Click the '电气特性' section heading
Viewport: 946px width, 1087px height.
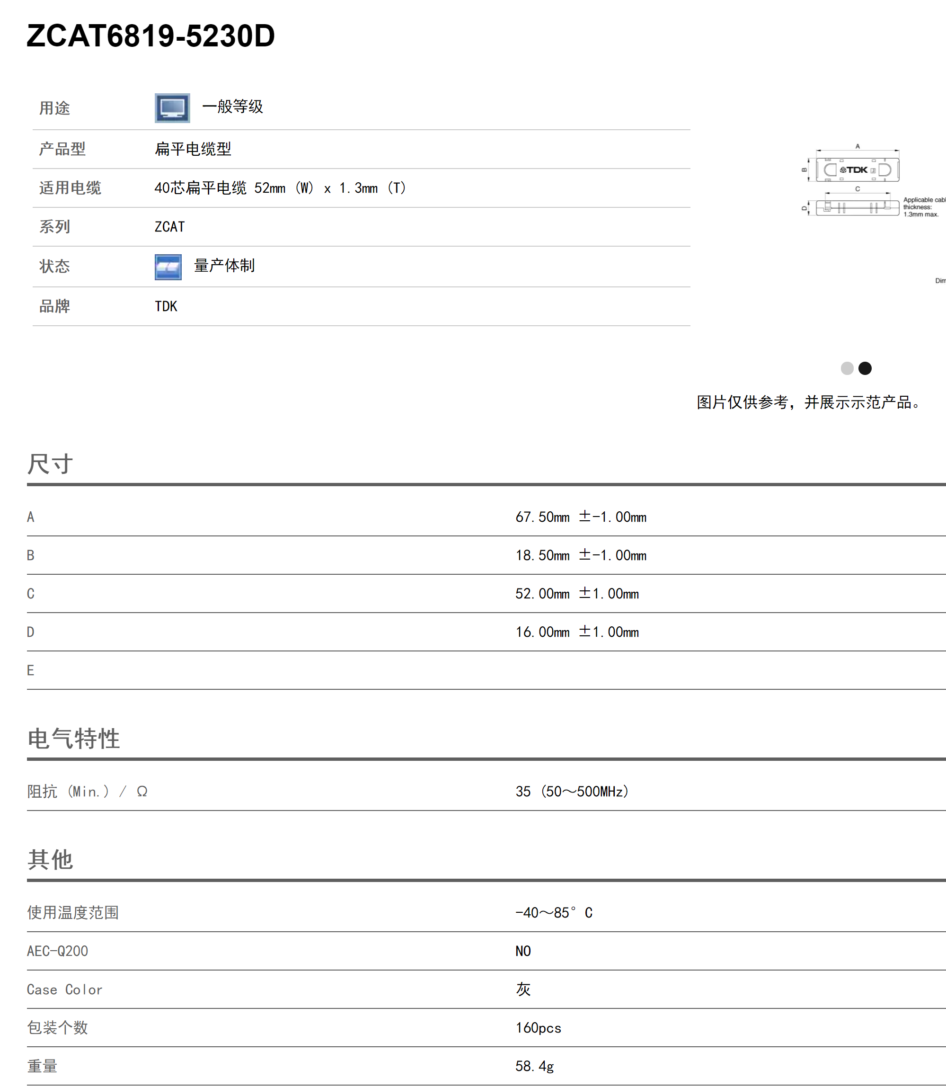[x=73, y=738]
